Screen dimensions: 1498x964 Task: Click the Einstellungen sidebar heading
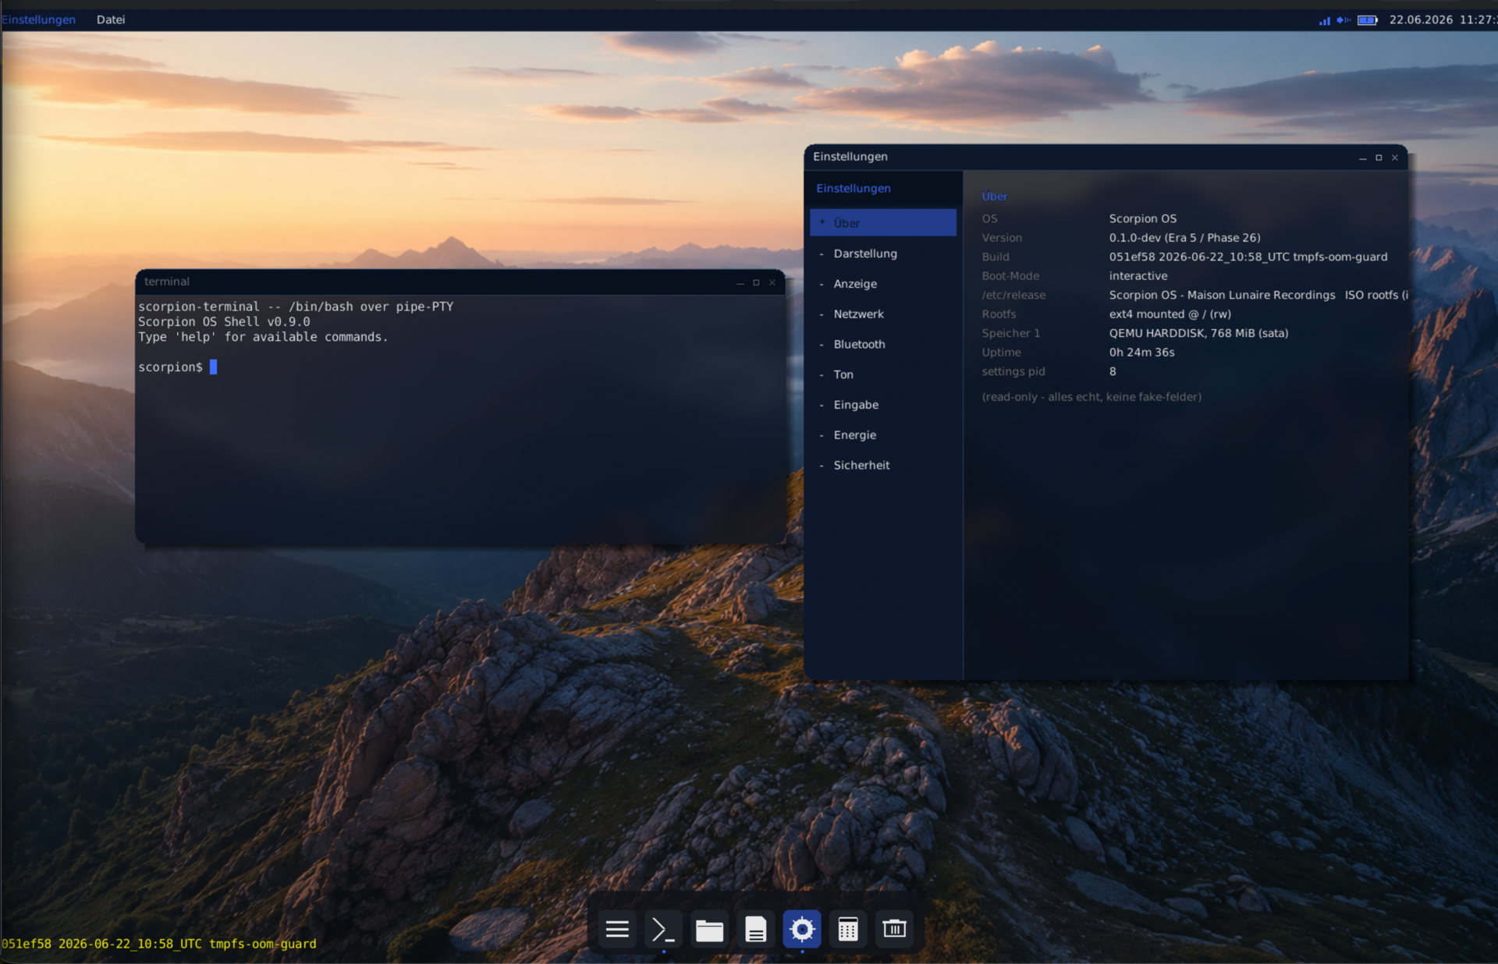[853, 188]
